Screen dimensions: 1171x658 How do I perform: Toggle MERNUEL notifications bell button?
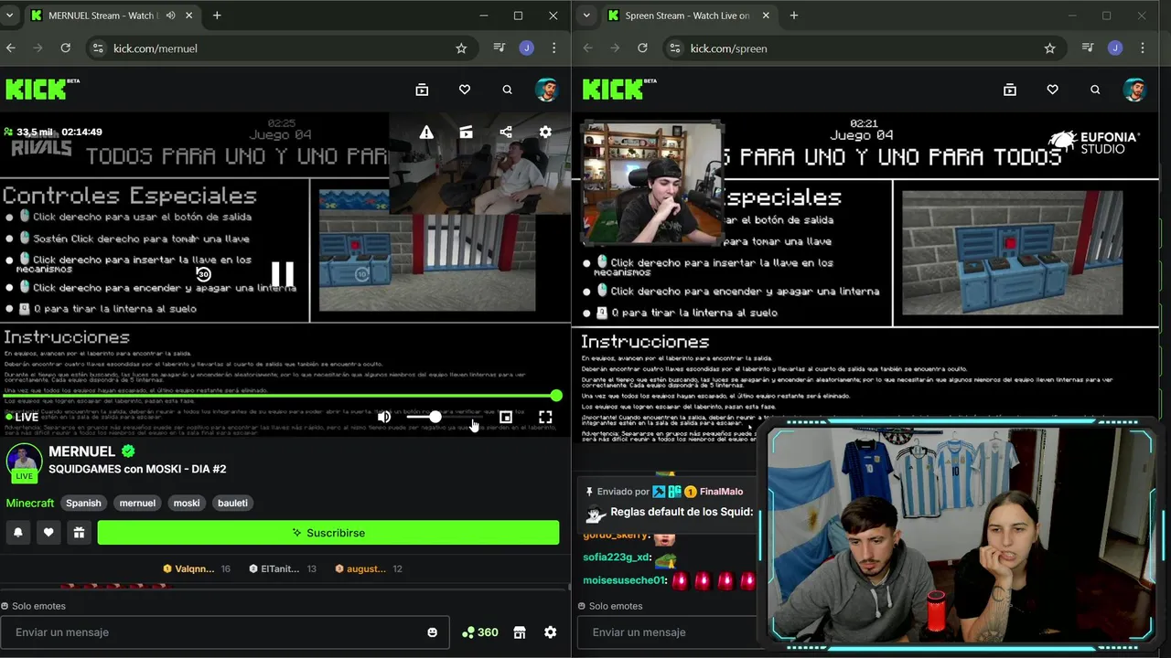[x=18, y=533]
